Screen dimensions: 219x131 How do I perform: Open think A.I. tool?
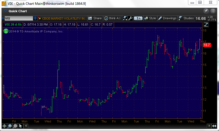[113, 18]
